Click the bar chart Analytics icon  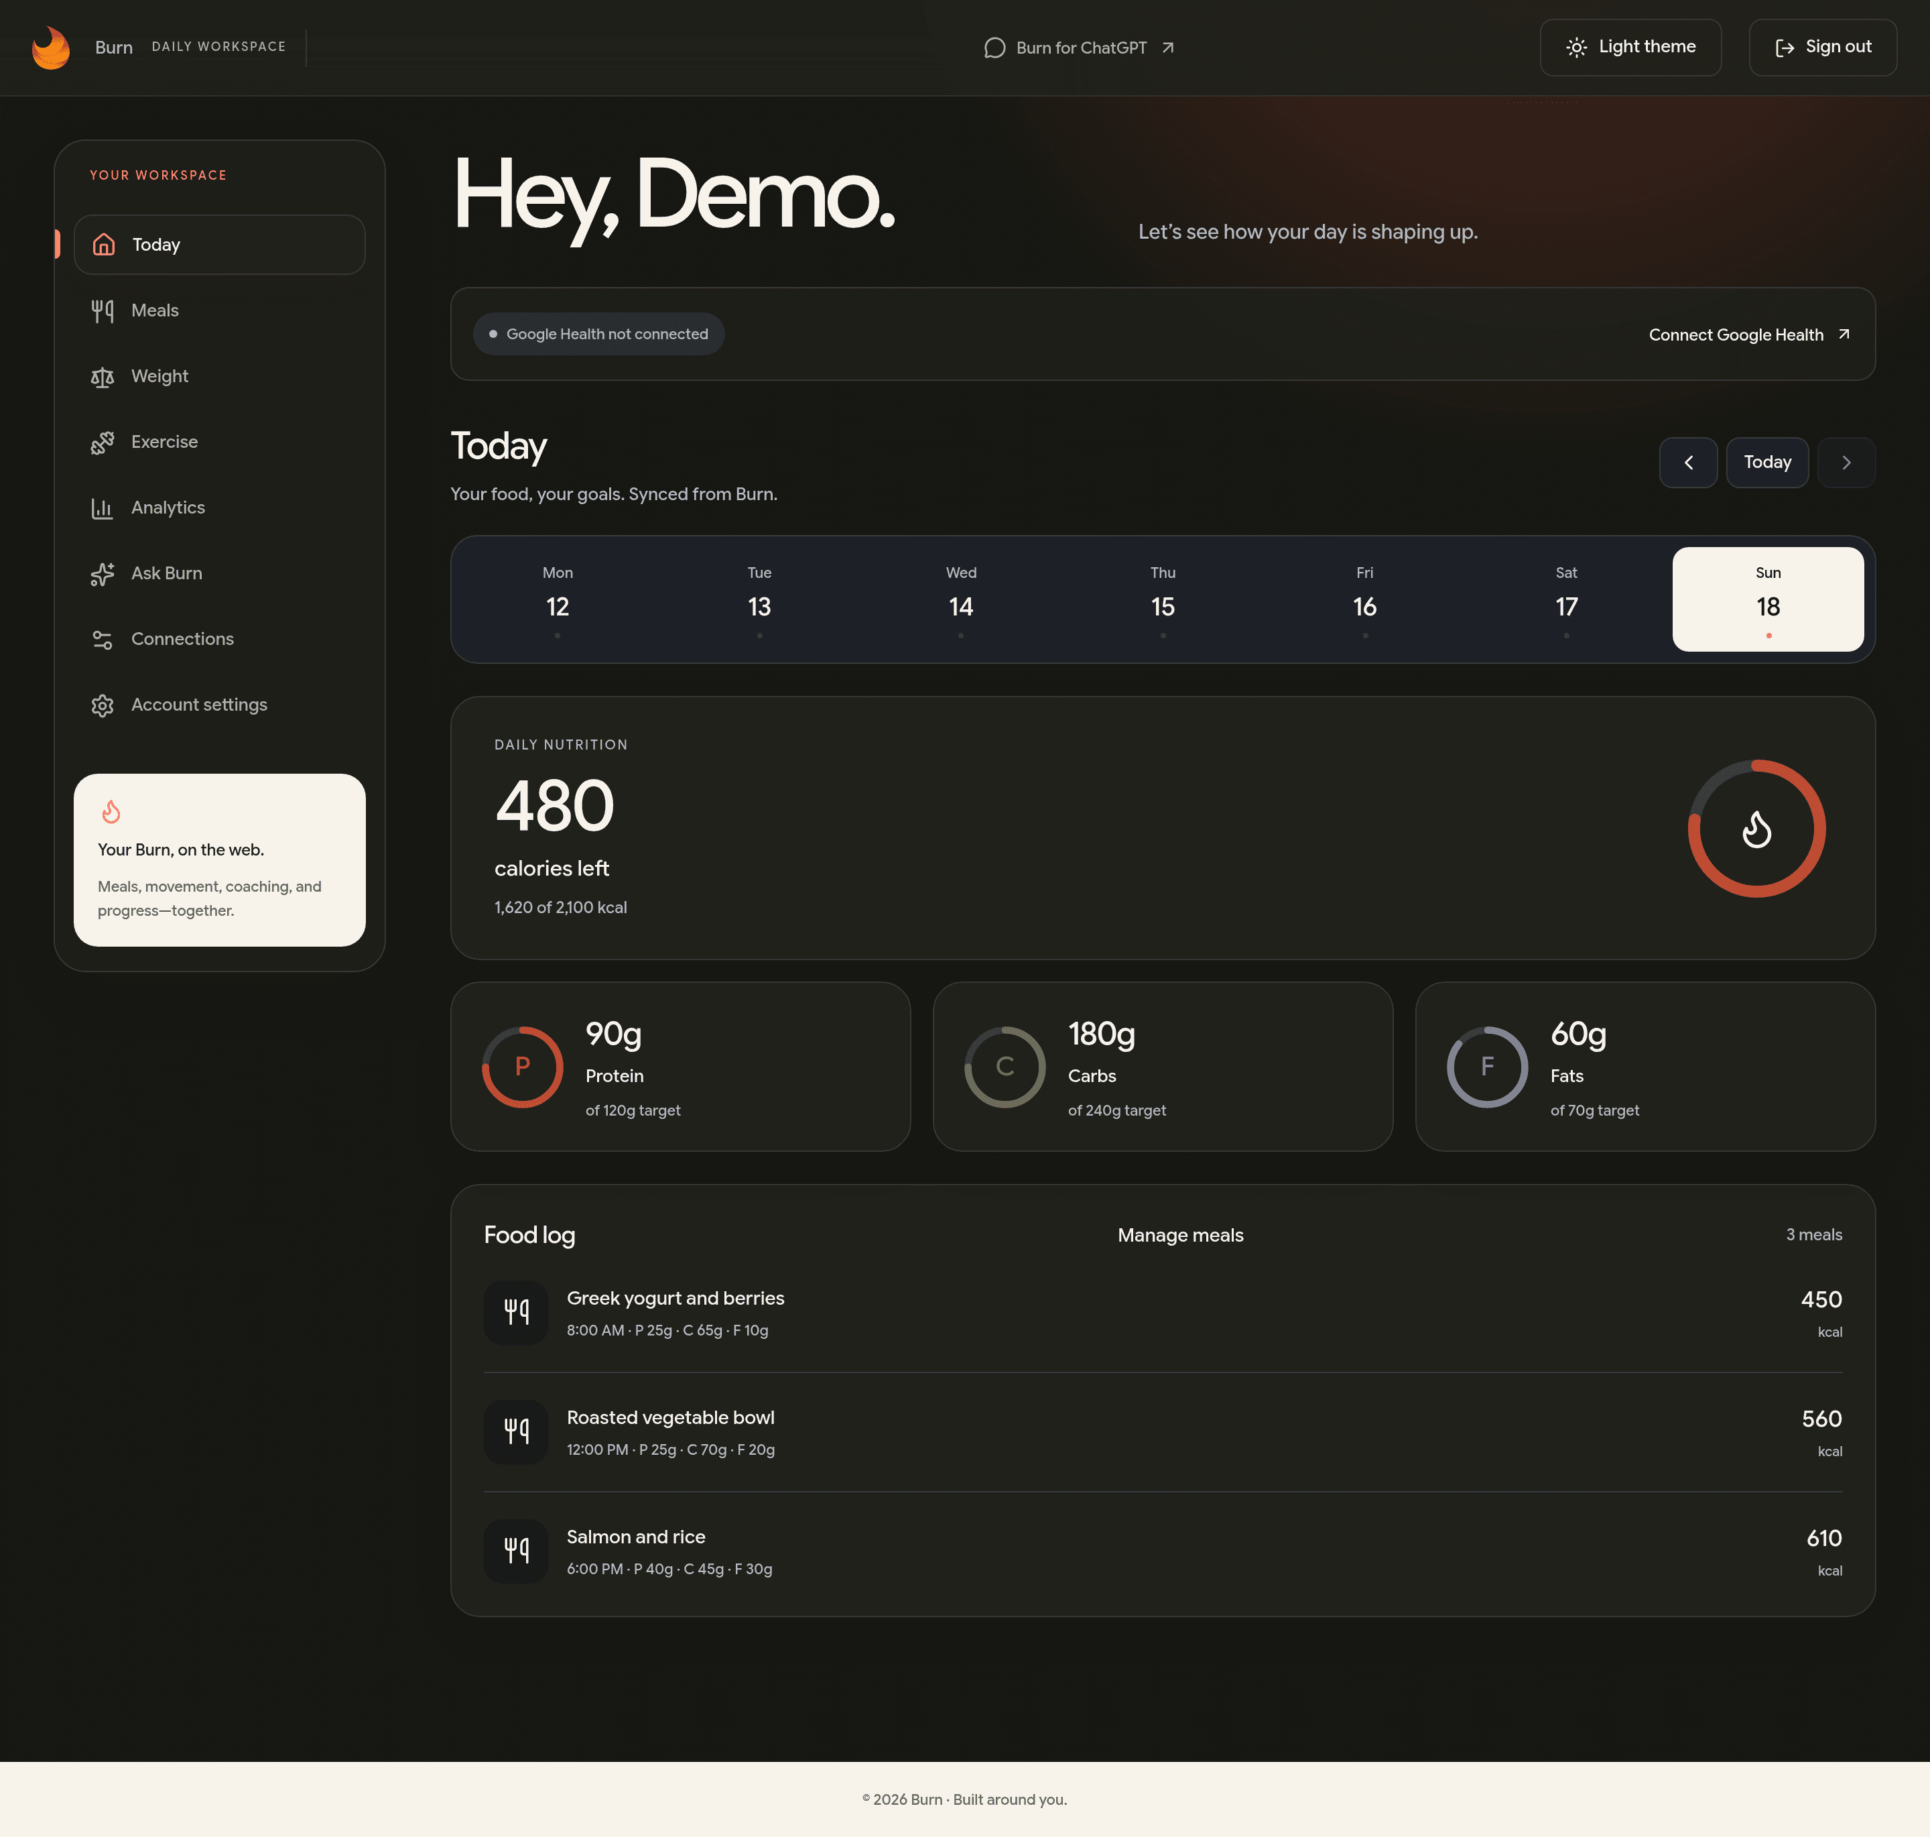[103, 508]
